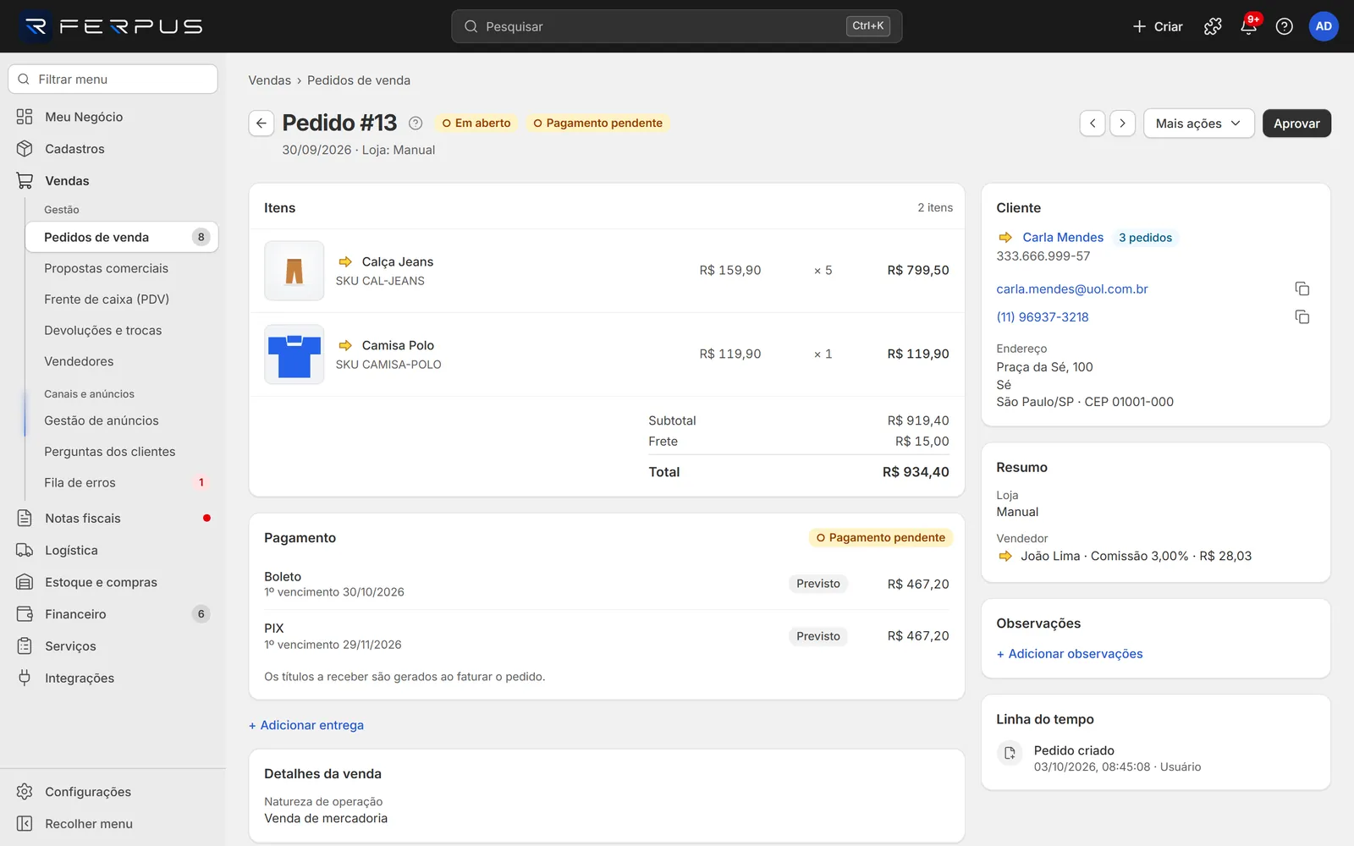The width and height of the screenshot is (1354, 846).
Task: Expand the Logística menu section
Action: pos(113,551)
